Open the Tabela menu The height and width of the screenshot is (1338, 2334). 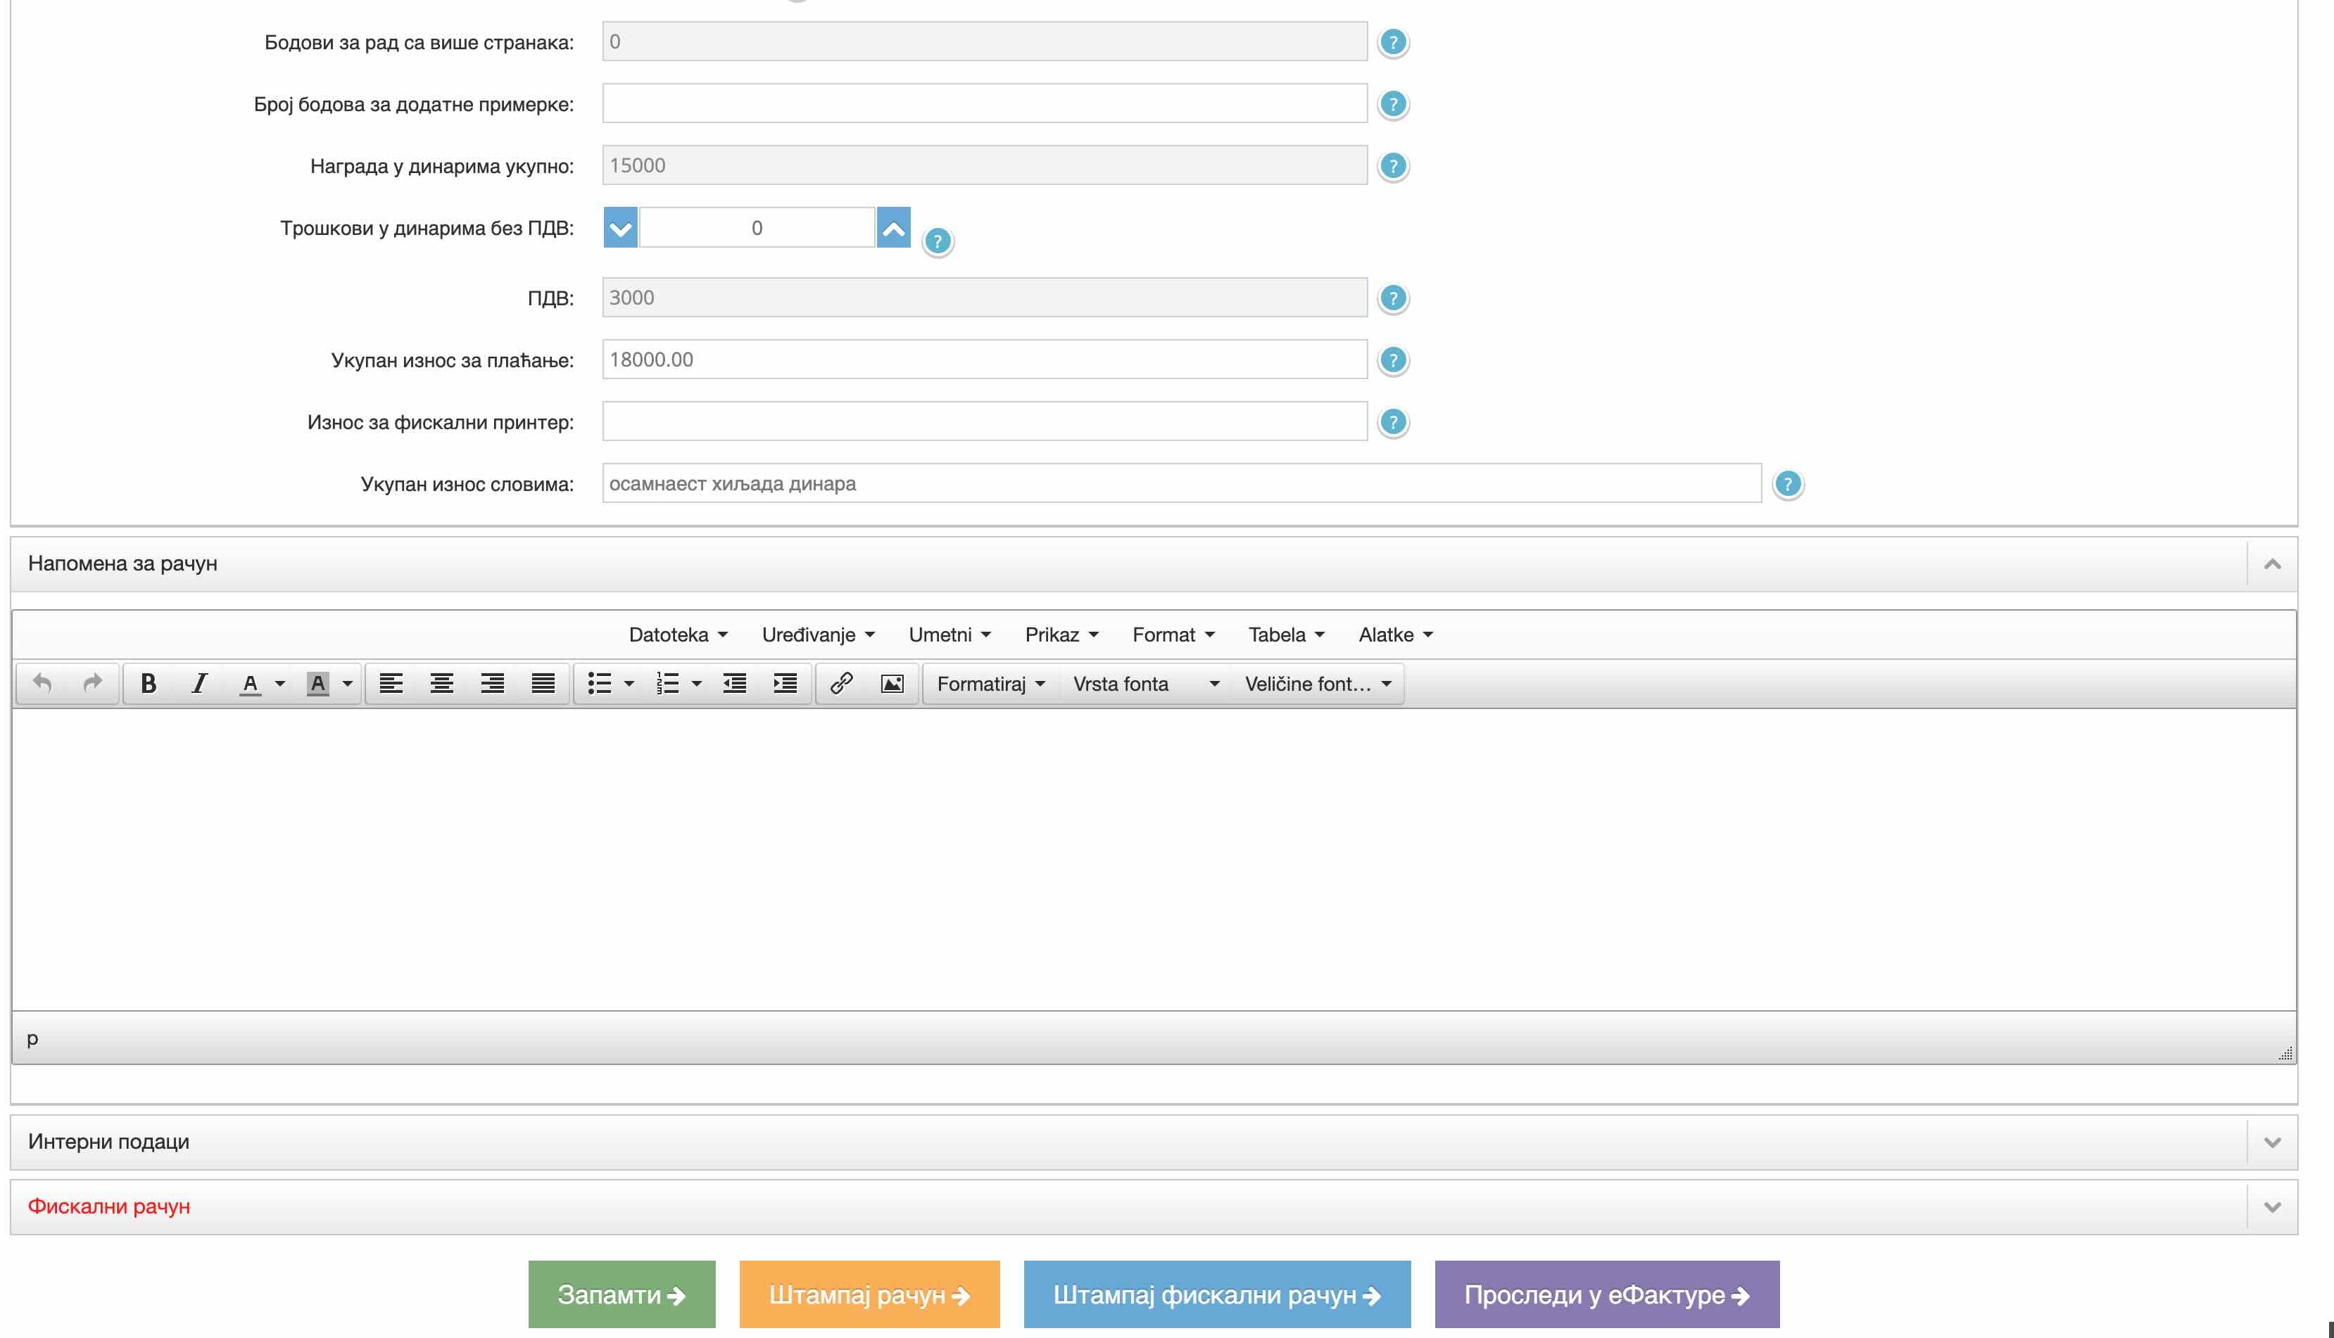coord(1286,635)
